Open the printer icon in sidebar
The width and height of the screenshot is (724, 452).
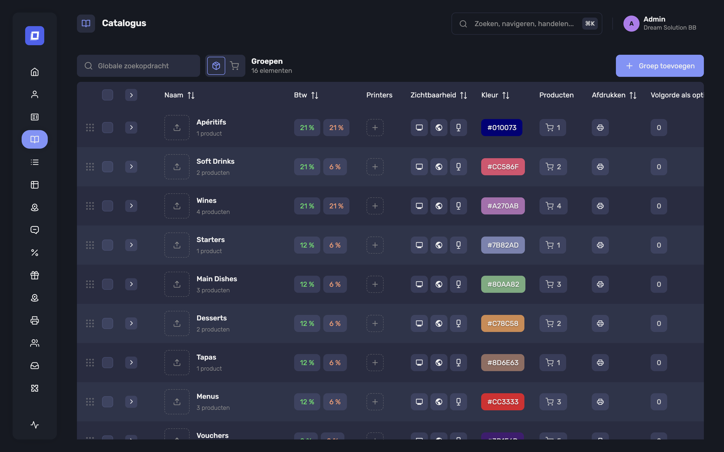coord(35,320)
